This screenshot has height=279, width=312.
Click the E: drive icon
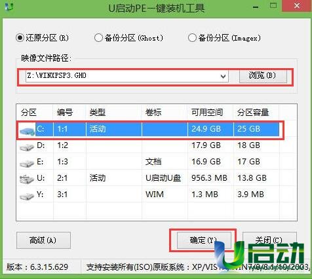[27, 163]
